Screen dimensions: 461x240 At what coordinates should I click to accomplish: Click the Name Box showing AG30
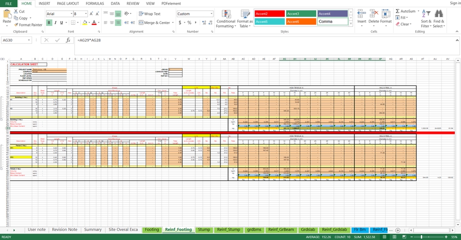pyautogui.click(x=16, y=40)
